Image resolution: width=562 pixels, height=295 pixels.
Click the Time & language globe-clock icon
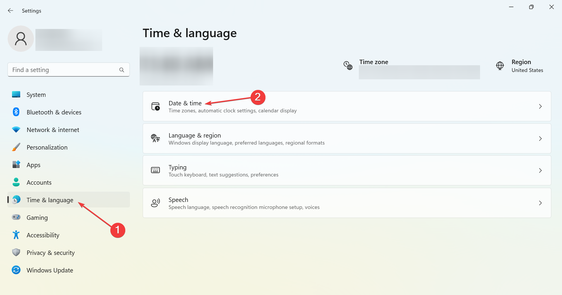pos(16,200)
